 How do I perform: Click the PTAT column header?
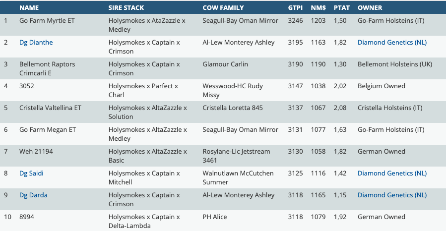pyautogui.click(x=342, y=7)
